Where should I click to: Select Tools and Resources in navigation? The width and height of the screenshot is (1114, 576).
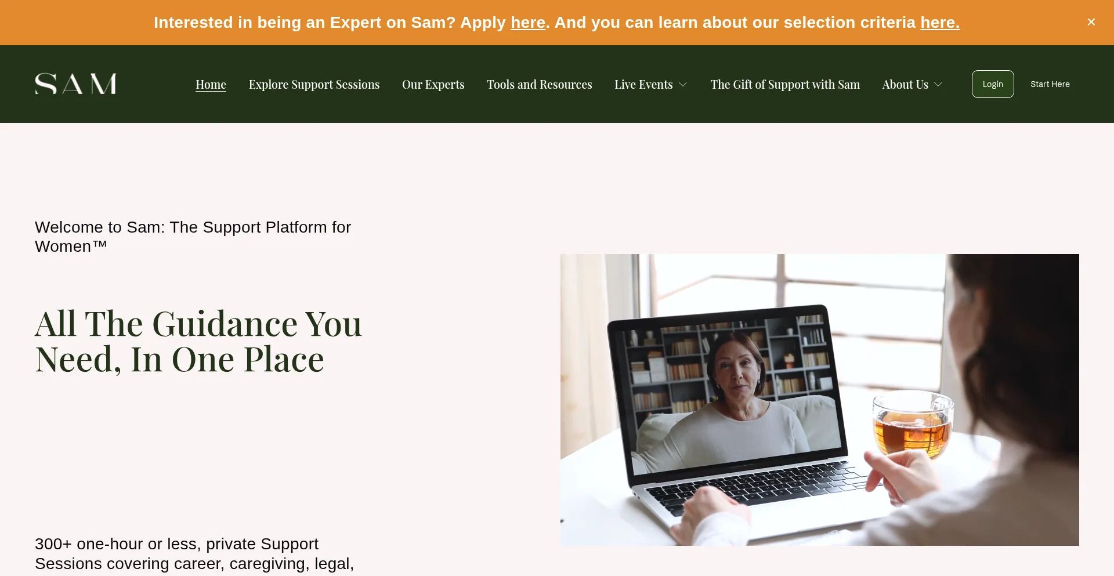[x=539, y=85]
